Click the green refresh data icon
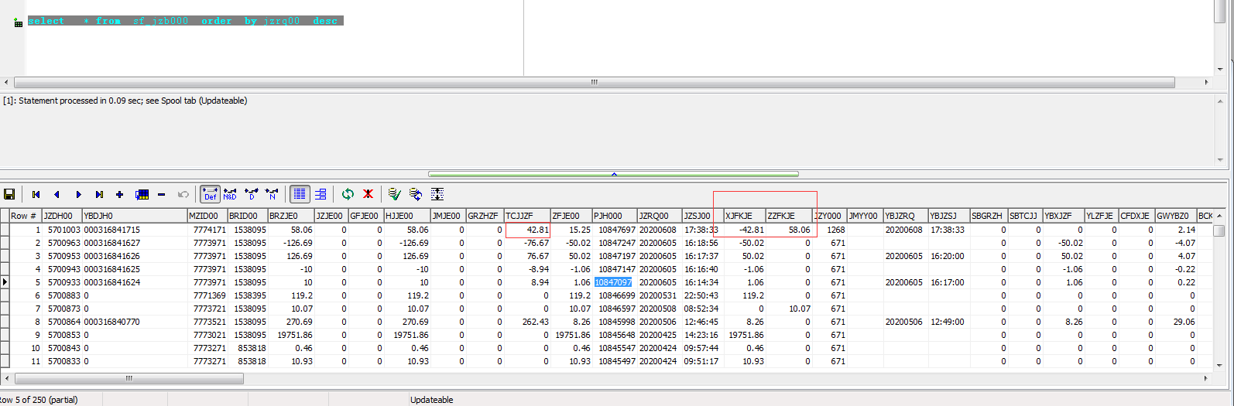1234x406 pixels. (348, 194)
